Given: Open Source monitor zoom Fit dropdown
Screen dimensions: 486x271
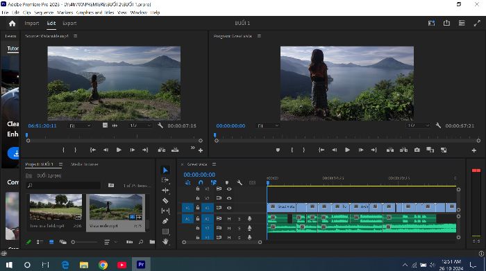Looking at the screenshot, I should [80, 125].
